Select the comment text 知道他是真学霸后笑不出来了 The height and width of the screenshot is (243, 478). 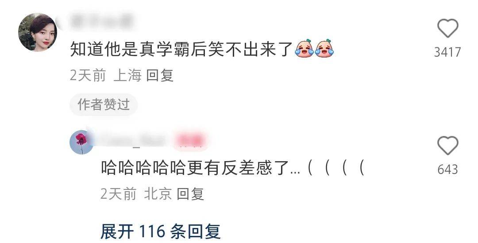click(182, 49)
